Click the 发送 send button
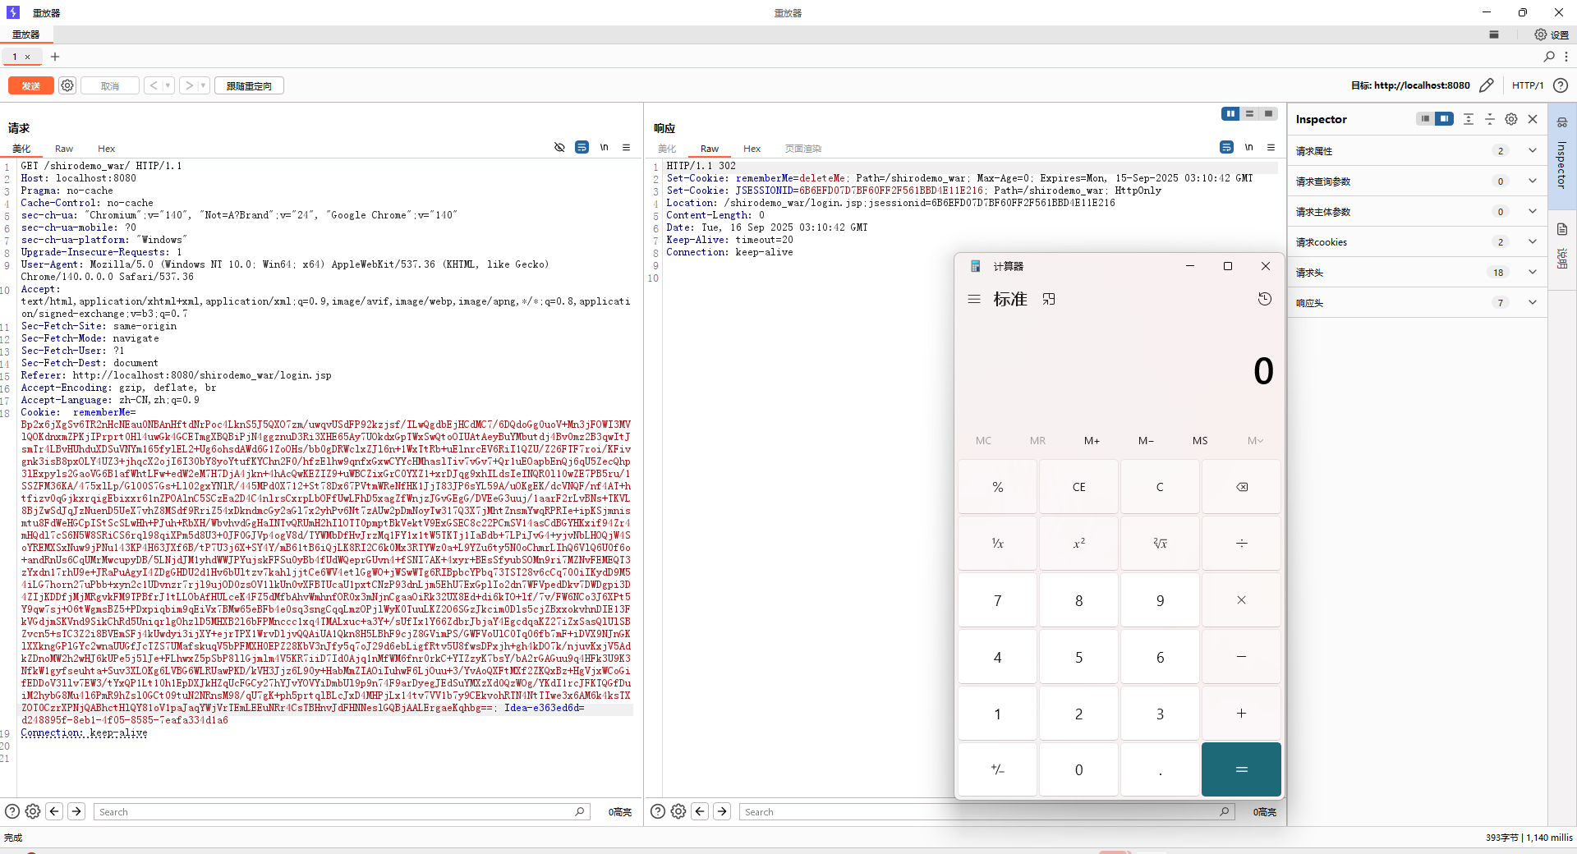Viewport: 1577px width, 854px height. (30, 85)
